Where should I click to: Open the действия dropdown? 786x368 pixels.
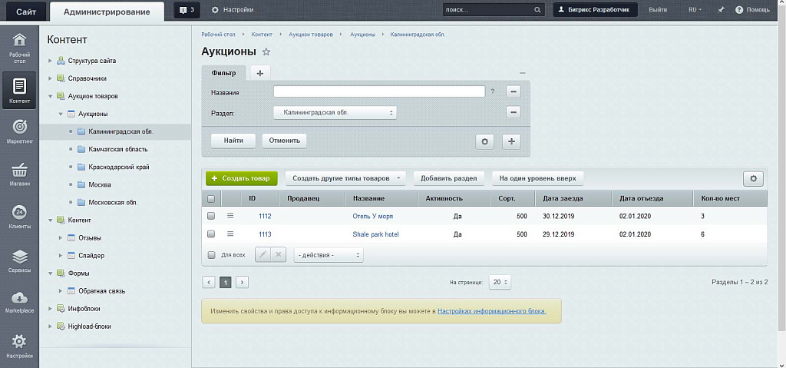coord(329,254)
